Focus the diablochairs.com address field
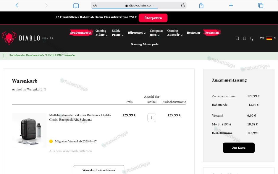This screenshot has width=278, height=174. tap(139, 6)
